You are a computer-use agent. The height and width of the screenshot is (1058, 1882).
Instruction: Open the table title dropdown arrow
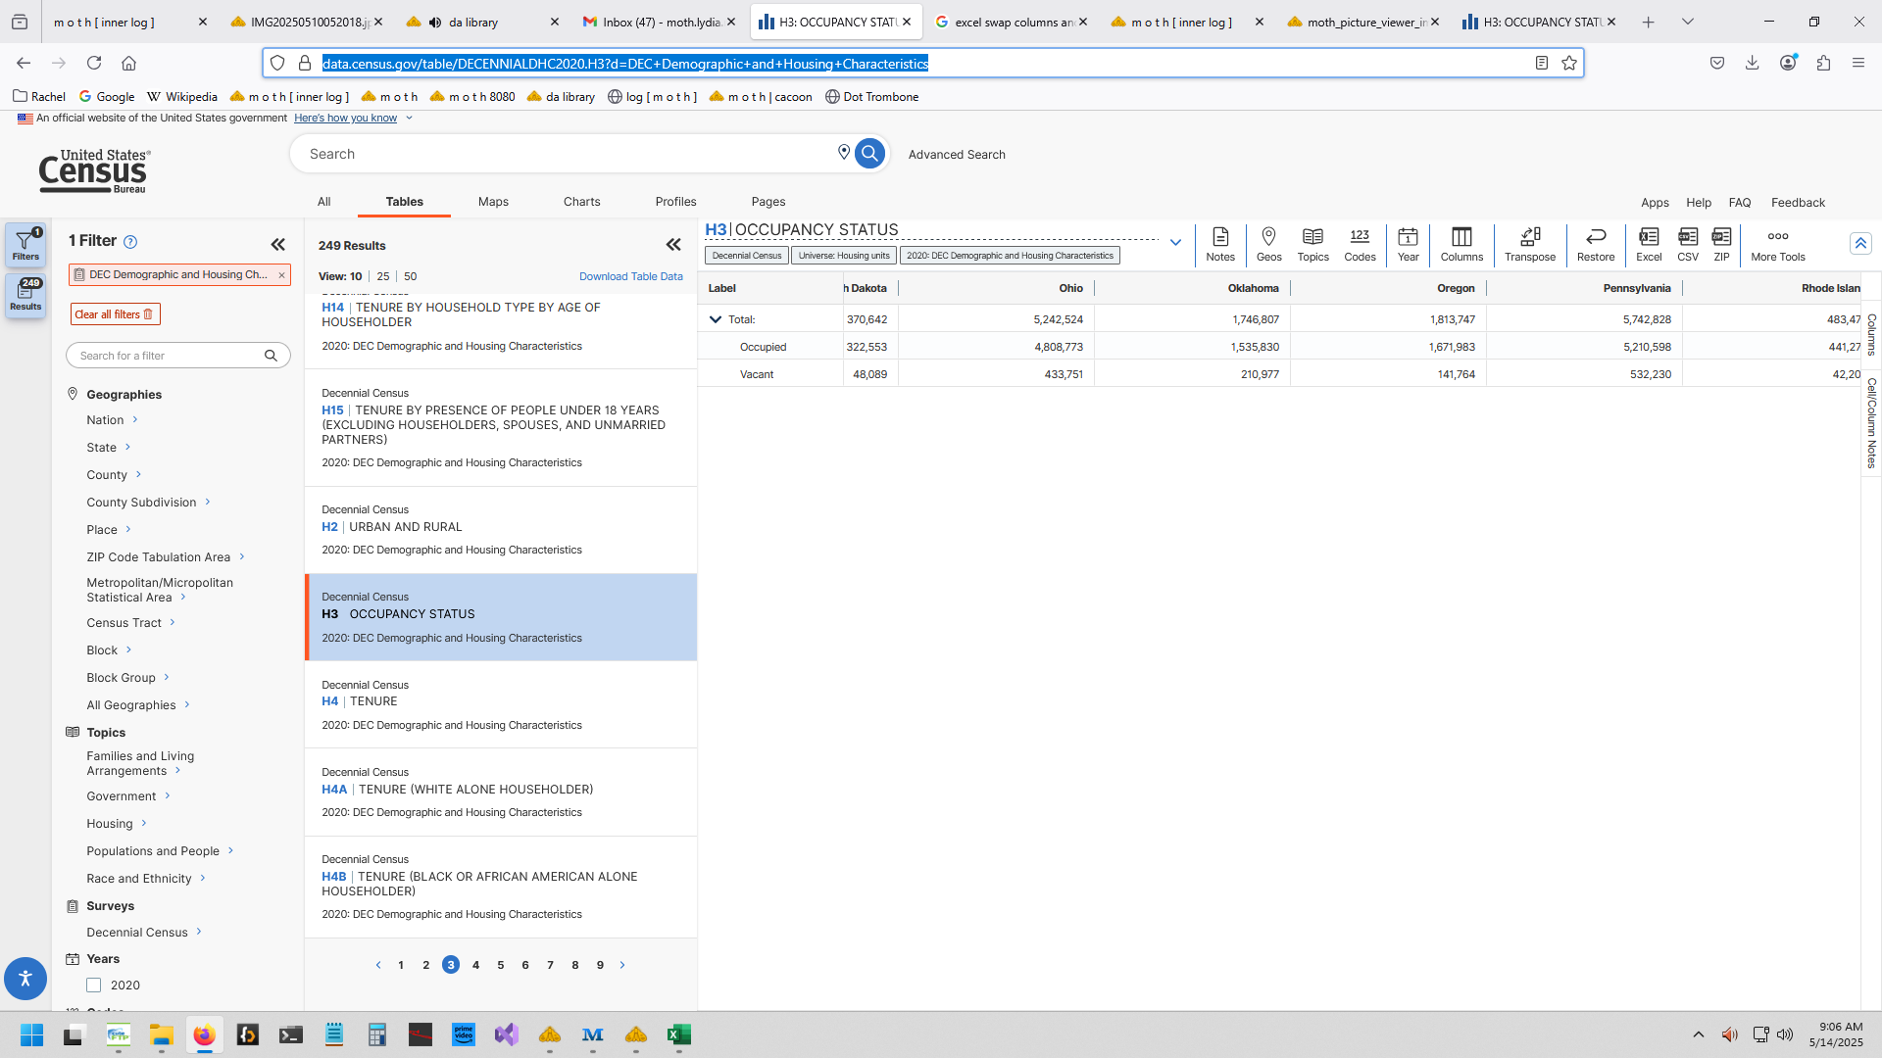click(1175, 242)
